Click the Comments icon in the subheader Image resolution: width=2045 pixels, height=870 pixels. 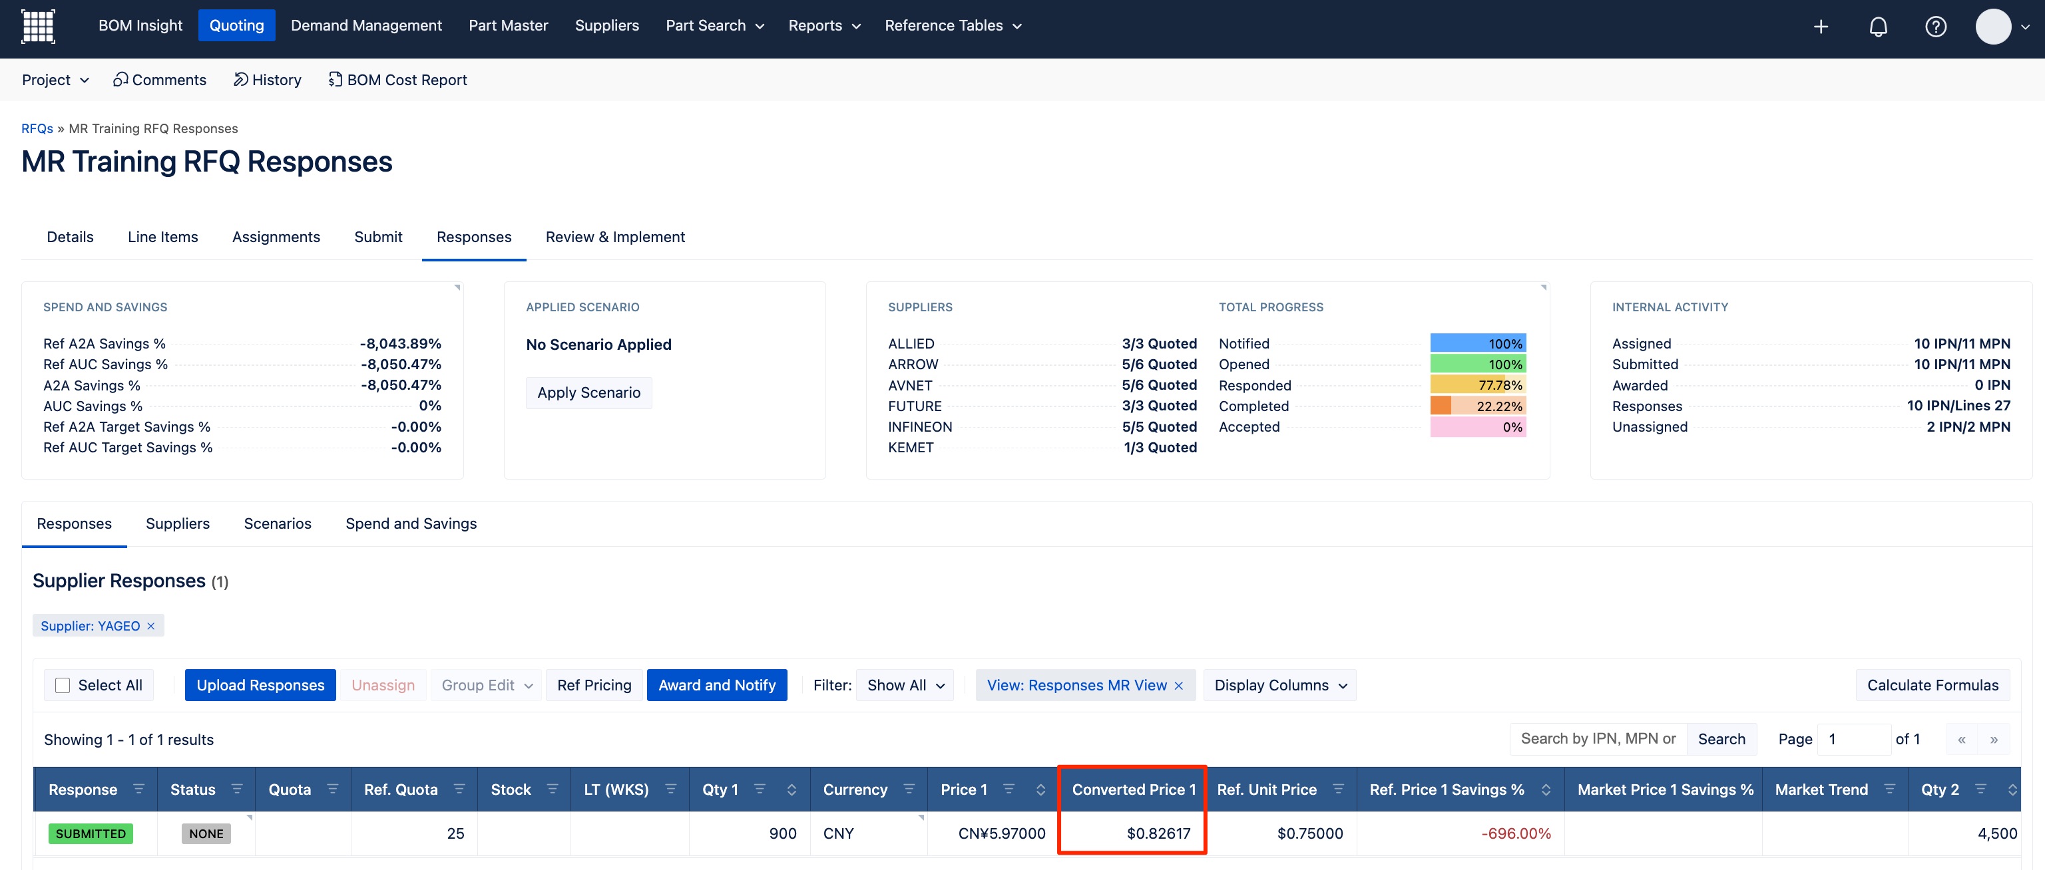120,79
